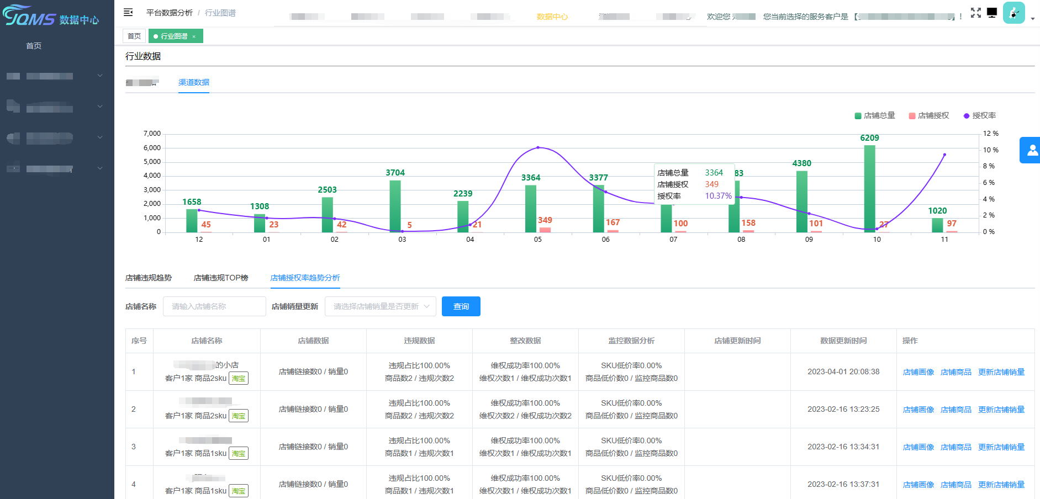Click the 淘宝 tag in table row 1
This screenshot has height=499, width=1040.
point(239,379)
